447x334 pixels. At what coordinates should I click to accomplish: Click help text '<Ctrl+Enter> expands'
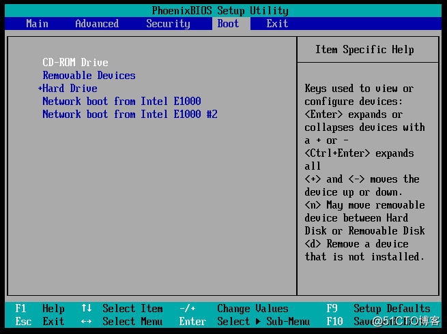tap(359, 153)
